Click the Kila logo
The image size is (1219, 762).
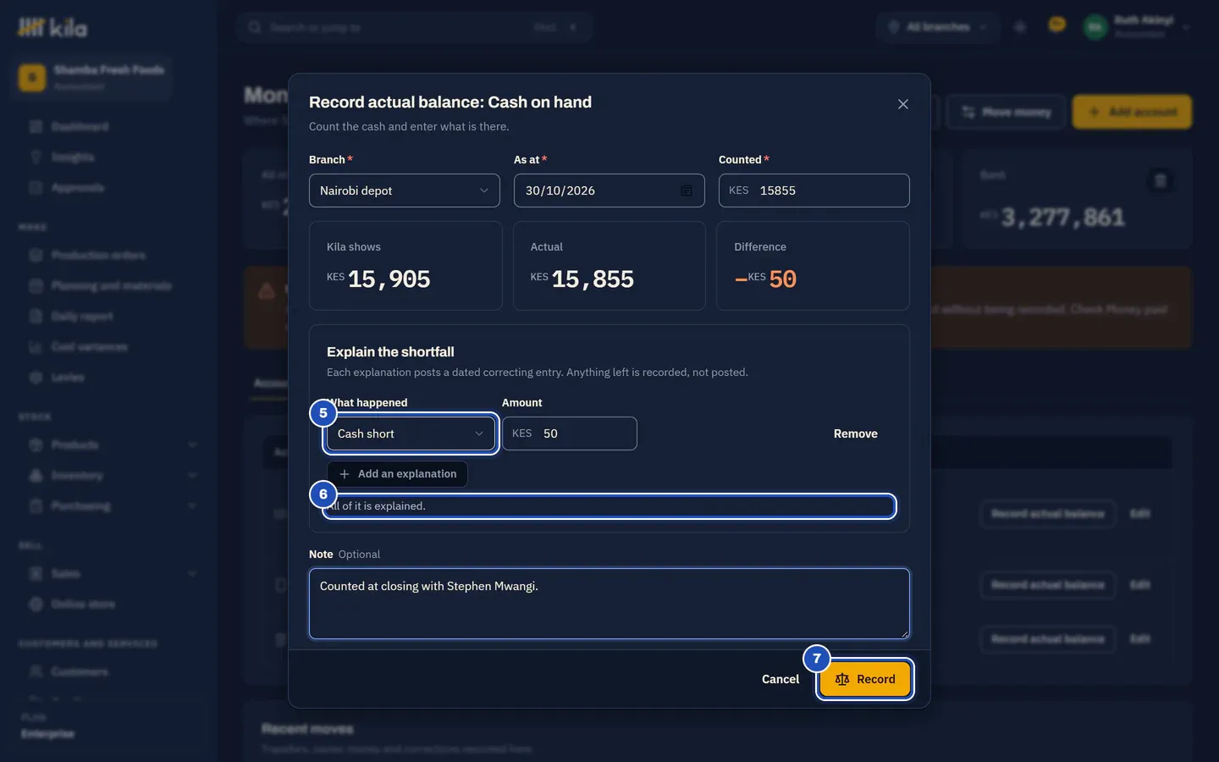[52, 28]
